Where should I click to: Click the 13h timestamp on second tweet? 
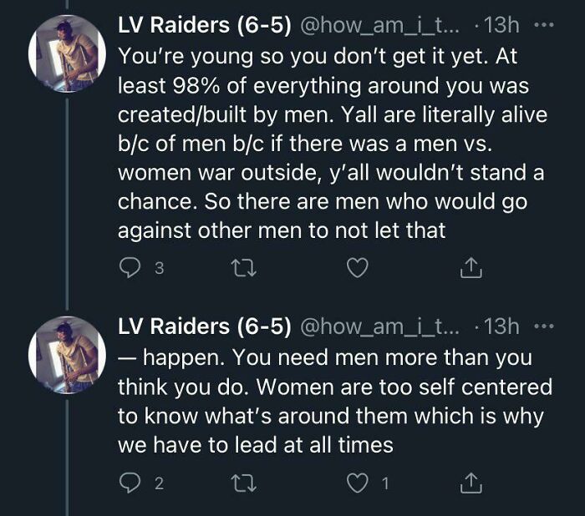501,326
